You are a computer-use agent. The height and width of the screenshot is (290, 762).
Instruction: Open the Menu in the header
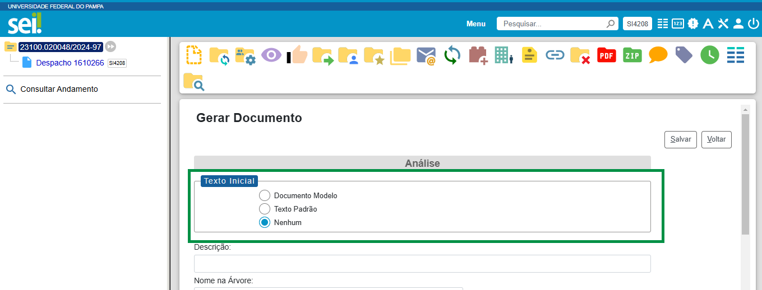click(475, 24)
